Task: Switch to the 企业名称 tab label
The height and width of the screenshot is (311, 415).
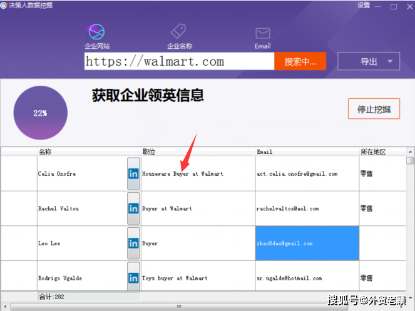Action: [180, 46]
